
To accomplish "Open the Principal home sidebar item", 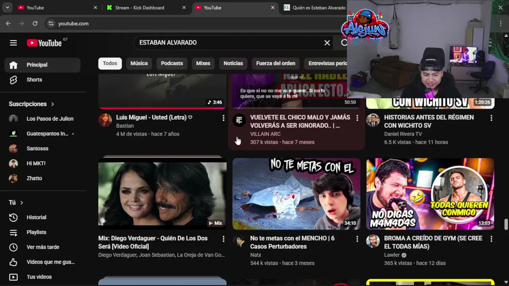I will (42, 65).
